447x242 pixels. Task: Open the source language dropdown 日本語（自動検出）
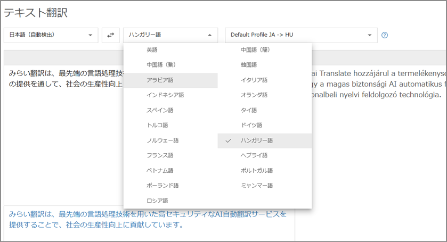pyautogui.click(x=51, y=35)
